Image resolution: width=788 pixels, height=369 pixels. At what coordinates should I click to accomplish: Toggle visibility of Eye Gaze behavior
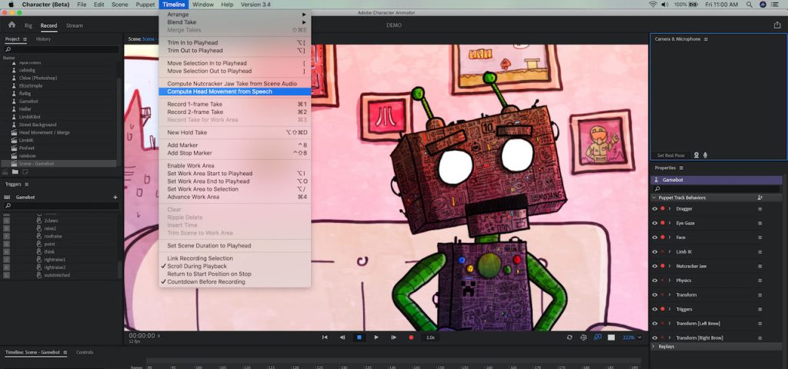[x=655, y=223]
